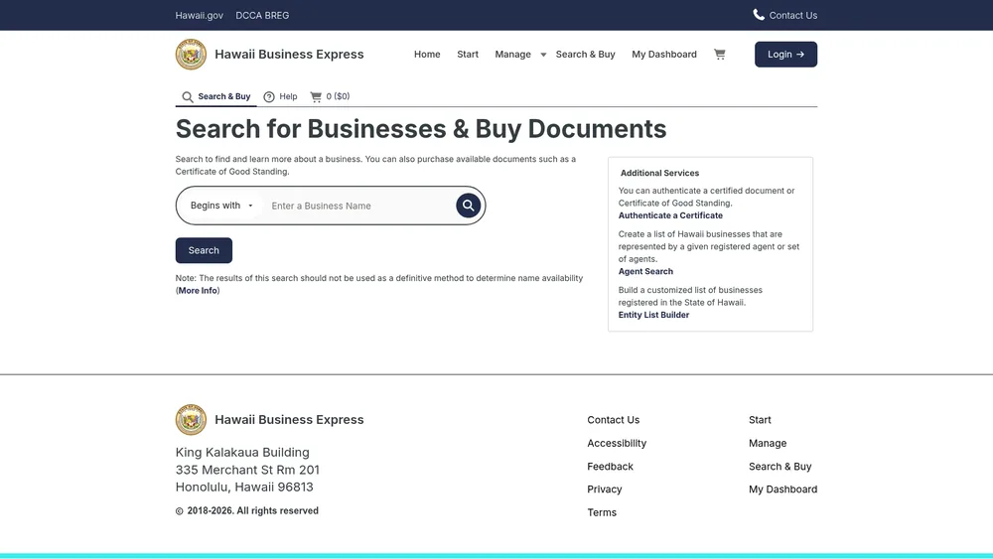Click the Login button
Viewport: 993px width, 559px height.
(x=785, y=55)
